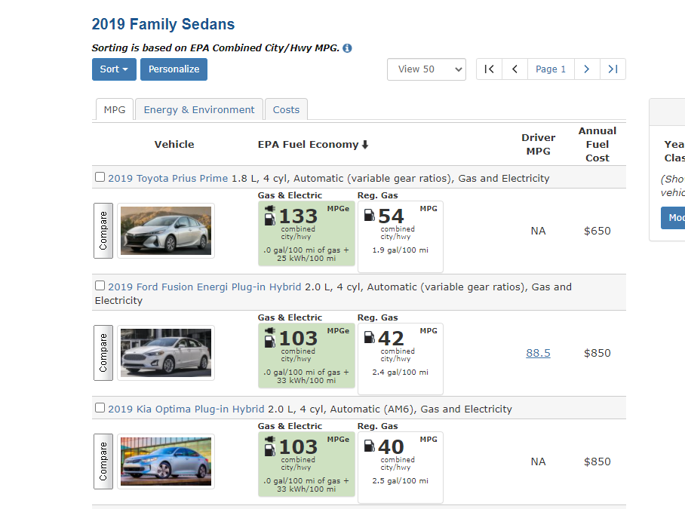The width and height of the screenshot is (685, 509).
Task: Click the Personalize button
Action: click(x=174, y=69)
